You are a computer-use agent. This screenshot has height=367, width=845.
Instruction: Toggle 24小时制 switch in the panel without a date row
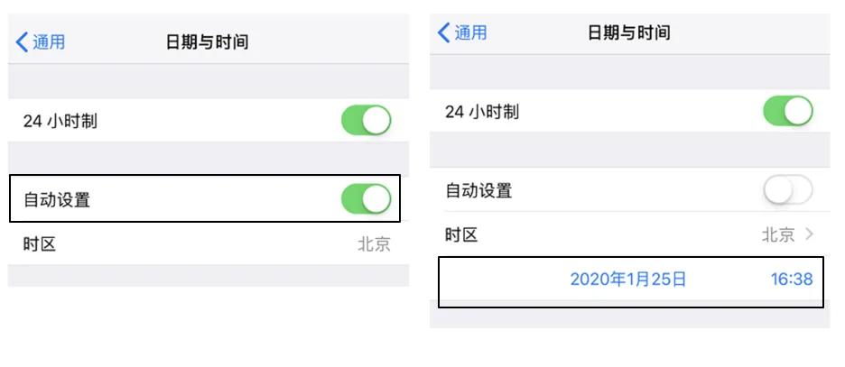pos(366,121)
